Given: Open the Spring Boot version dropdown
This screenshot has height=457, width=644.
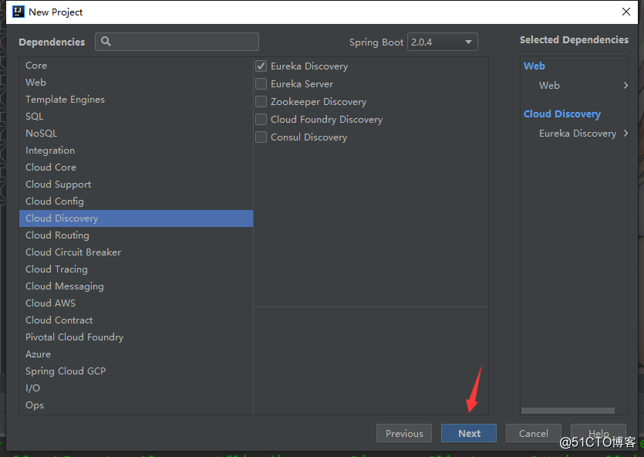Looking at the screenshot, I should pyautogui.click(x=443, y=42).
